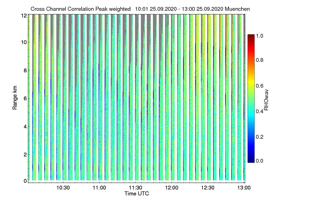Click the x-axis tick label '10:30'
Viewport: 322px width, 215px height.
pyautogui.click(x=63, y=188)
